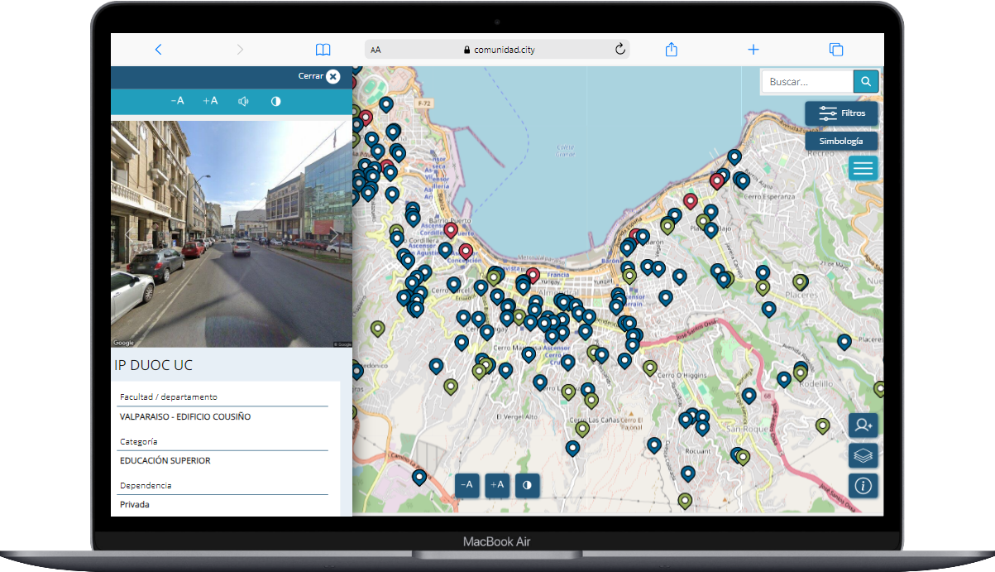
Task: Click the Categoría label
Action: pos(139,442)
